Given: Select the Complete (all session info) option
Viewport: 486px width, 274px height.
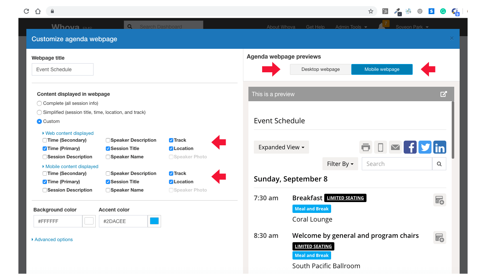Looking at the screenshot, I should click(x=39, y=103).
